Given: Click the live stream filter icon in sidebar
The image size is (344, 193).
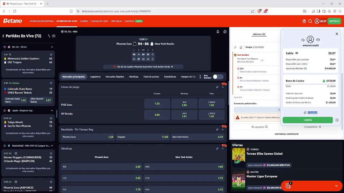Looking at the screenshot, I should coord(54,36).
